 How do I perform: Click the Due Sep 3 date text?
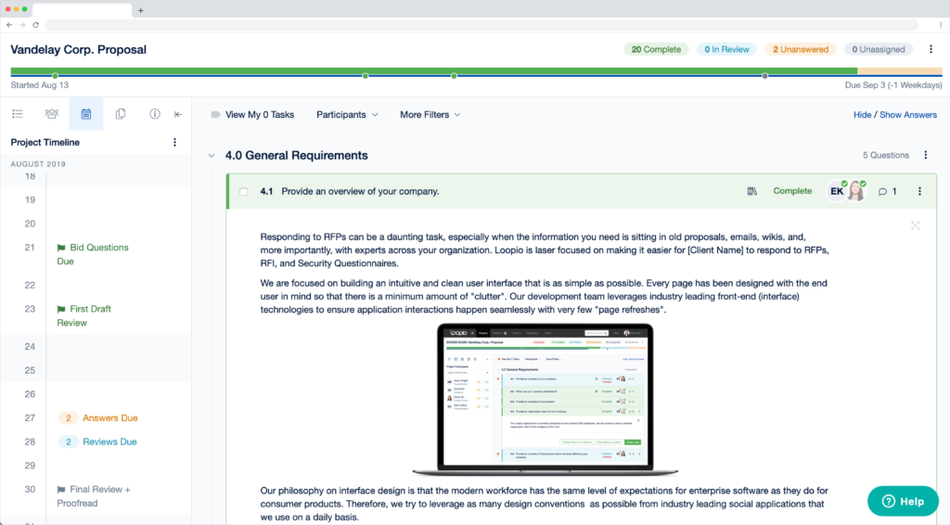tap(893, 85)
